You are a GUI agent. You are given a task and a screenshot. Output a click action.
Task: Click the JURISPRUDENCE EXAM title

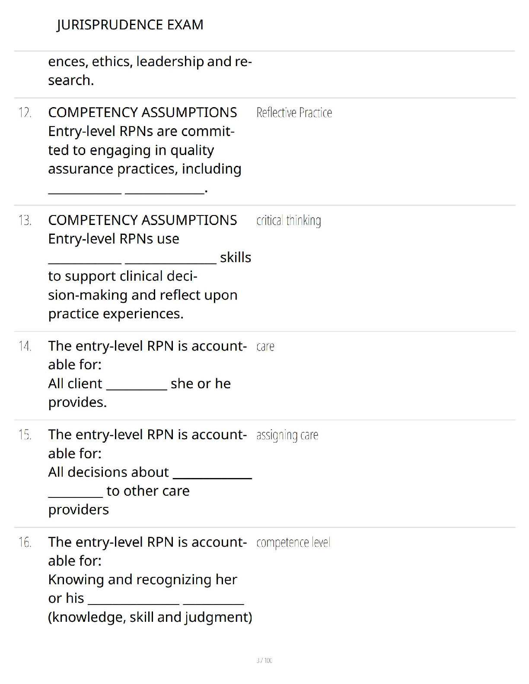tap(130, 25)
